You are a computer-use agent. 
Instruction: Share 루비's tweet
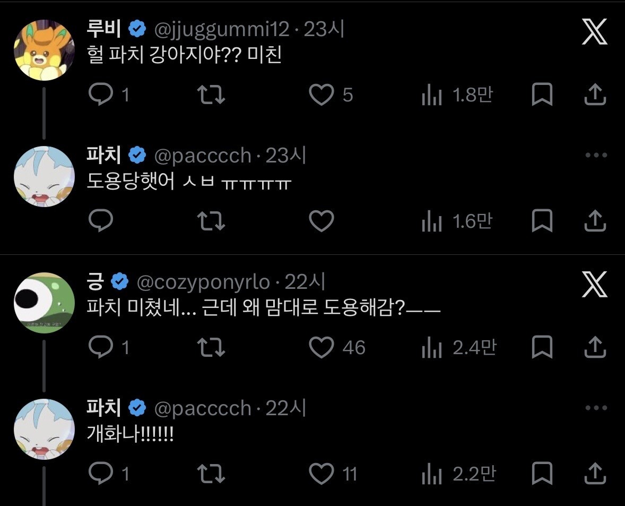click(x=595, y=95)
